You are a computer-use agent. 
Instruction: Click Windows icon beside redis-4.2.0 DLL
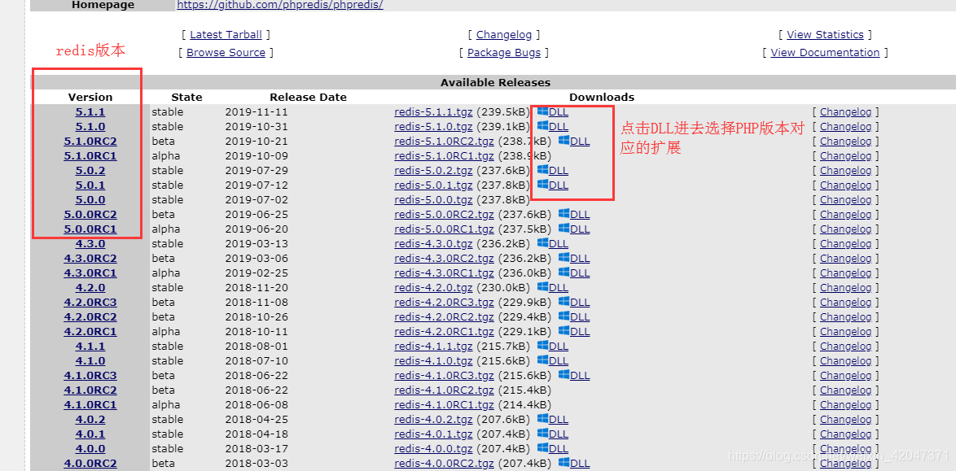(x=542, y=287)
